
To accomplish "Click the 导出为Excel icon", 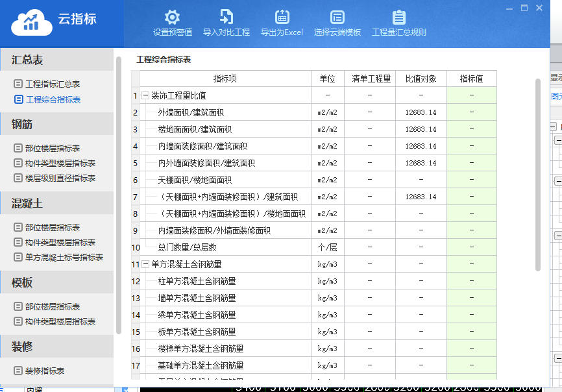I will tap(282, 18).
